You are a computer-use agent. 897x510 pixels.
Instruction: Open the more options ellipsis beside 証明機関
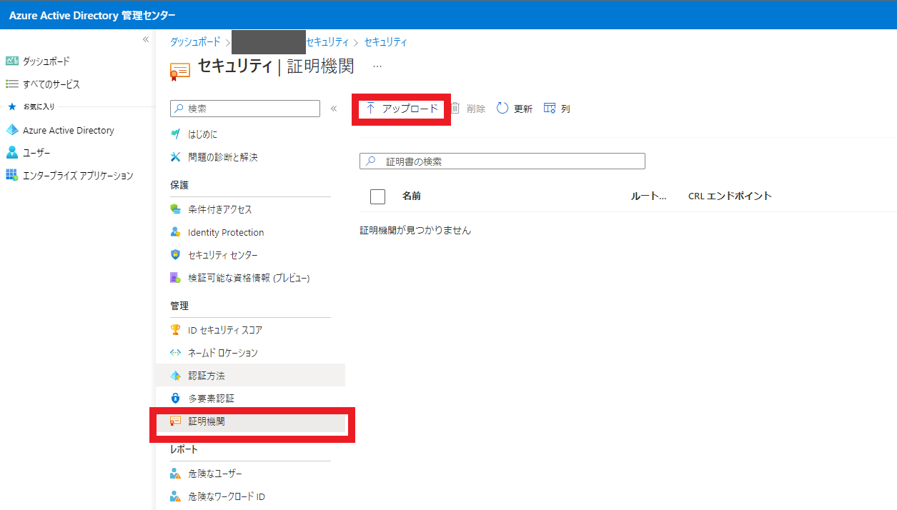pyautogui.click(x=377, y=66)
